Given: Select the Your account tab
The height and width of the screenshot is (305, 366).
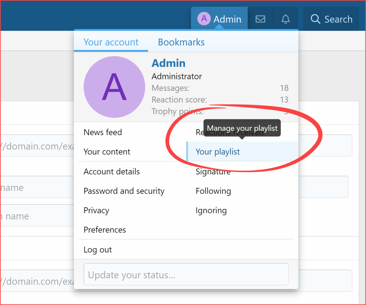Looking at the screenshot, I should click(x=111, y=42).
